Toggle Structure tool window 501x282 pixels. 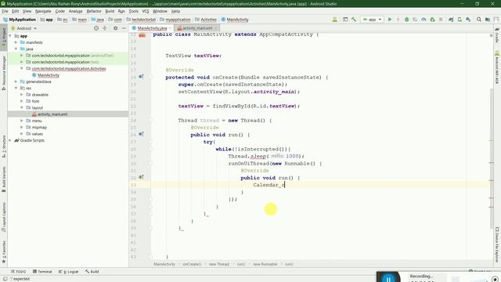[4, 146]
